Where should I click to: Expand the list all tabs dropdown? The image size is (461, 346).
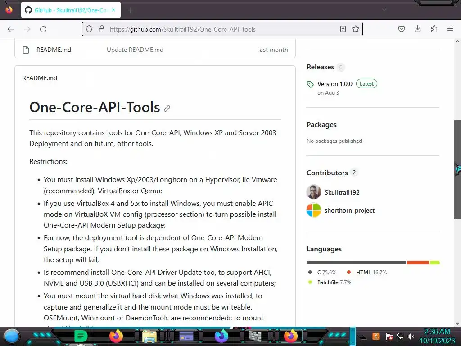point(384,10)
